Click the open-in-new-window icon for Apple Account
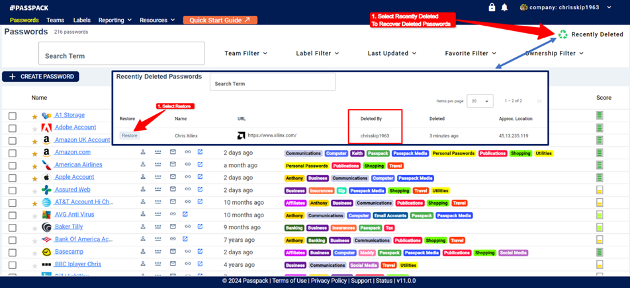 [x=200, y=177]
